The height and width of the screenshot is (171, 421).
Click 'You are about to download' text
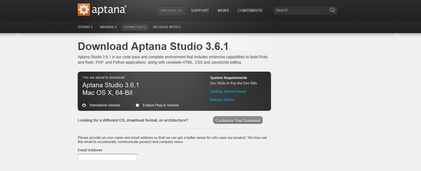tap(104, 77)
